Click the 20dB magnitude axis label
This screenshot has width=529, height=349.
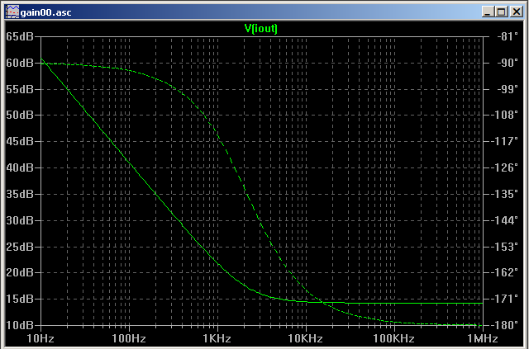20,272
